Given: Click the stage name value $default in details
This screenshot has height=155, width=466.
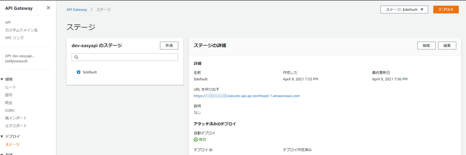Looking at the screenshot, I should coord(200,79).
